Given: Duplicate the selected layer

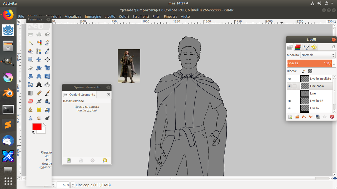Looking at the screenshot, I should 318,117.
